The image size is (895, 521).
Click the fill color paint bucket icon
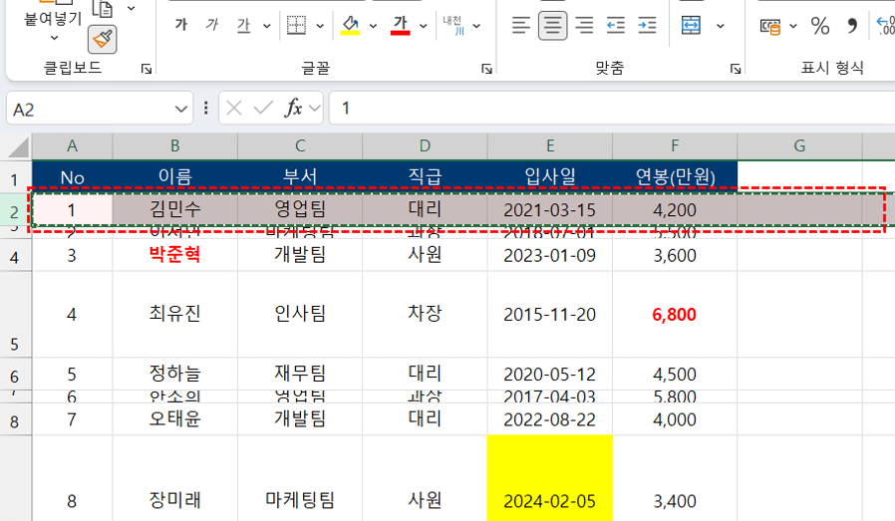coord(350,25)
